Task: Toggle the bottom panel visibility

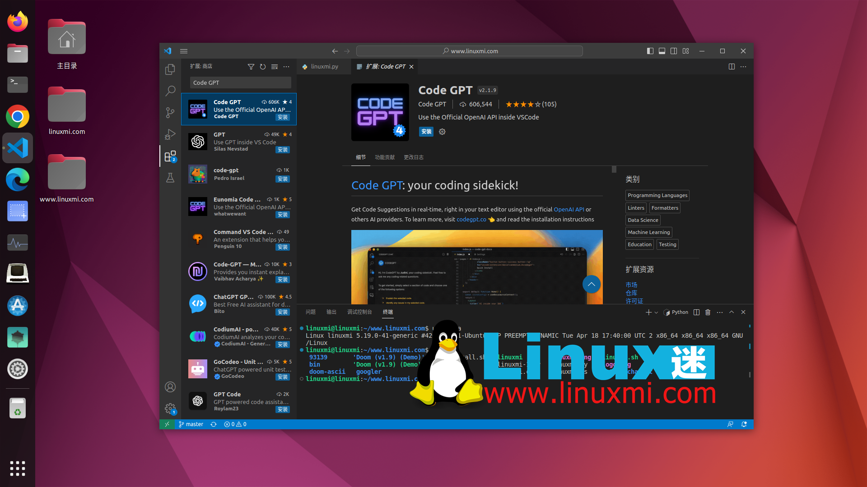Action: click(662, 51)
